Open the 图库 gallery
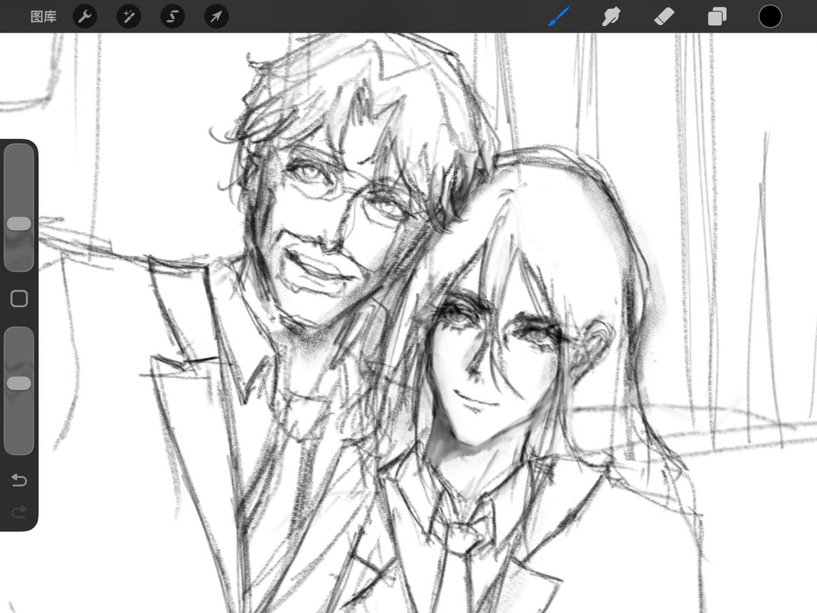This screenshot has width=817, height=613. 44,16
